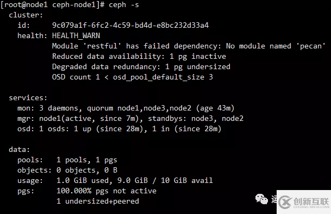Click the 'Reduced data availability' warning line

(x=139, y=57)
